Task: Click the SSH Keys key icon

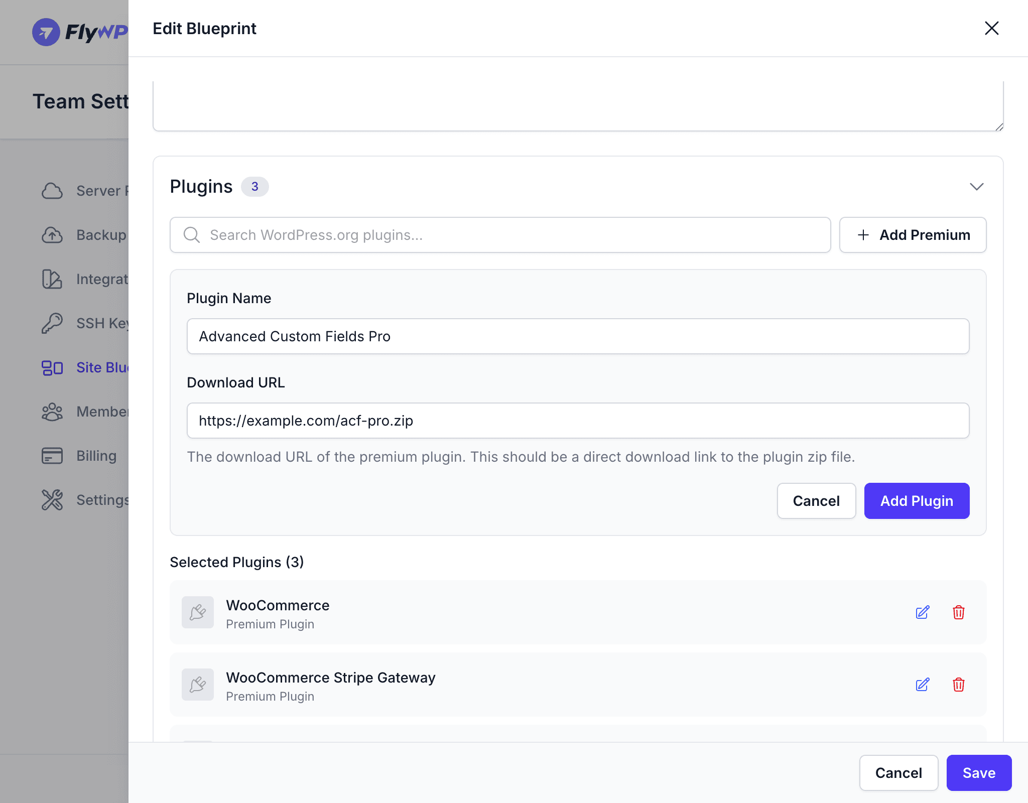Action: pos(52,323)
